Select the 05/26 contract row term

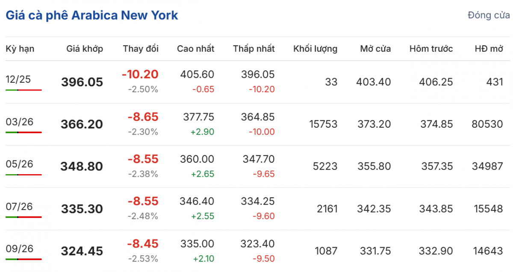click(19, 164)
